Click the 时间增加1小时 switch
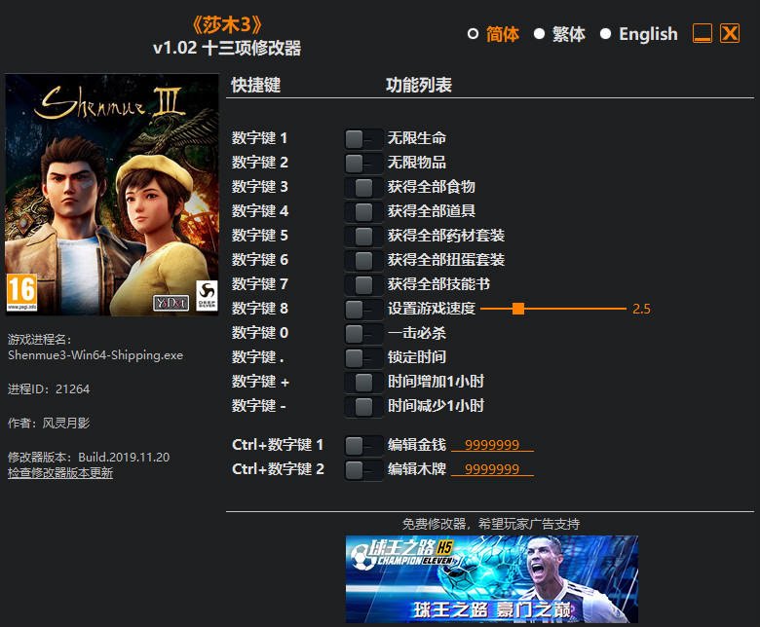 pos(362,382)
